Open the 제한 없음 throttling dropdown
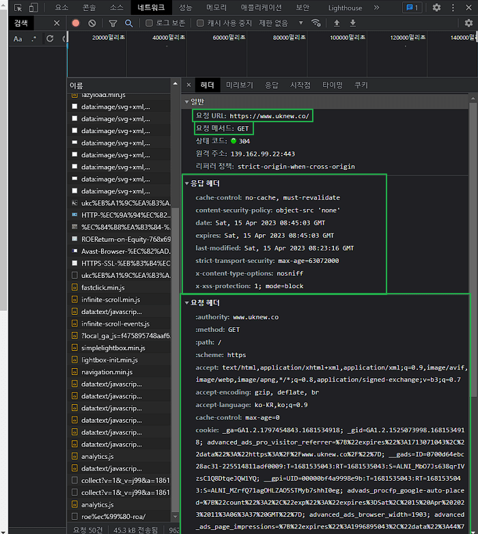The width and height of the screenshot is (478, 534). coord(281,23)
